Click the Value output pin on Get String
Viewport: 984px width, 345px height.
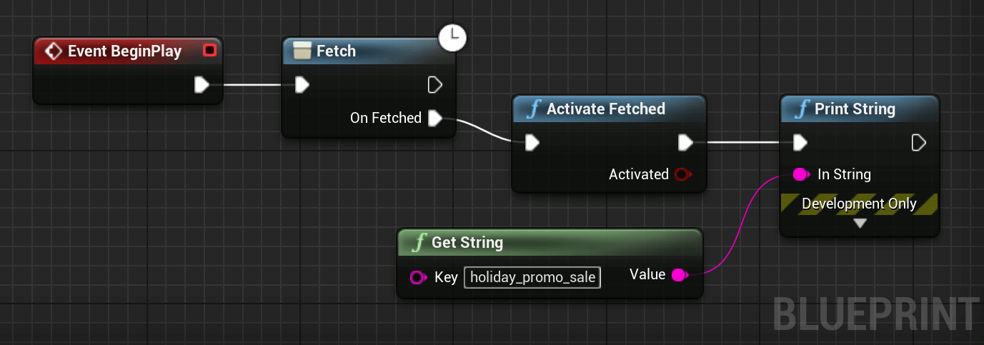(x=680, y=275)
